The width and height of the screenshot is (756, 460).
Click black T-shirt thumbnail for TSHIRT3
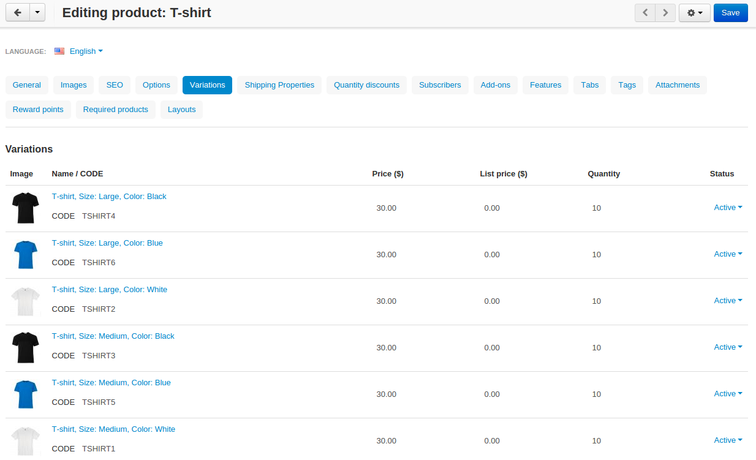(26, 348)
